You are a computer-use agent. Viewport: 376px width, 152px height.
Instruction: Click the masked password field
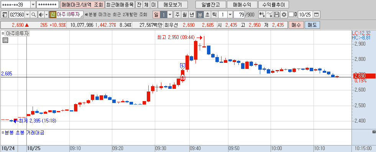point(48,5)
